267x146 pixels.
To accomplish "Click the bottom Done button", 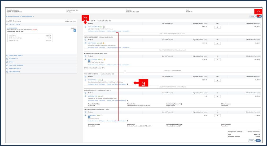I will (258, 141).
